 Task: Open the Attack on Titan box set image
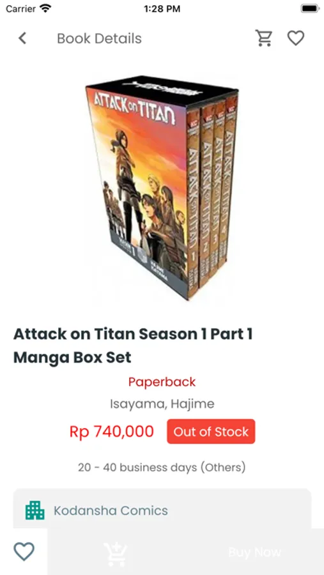tap(162, 188)
